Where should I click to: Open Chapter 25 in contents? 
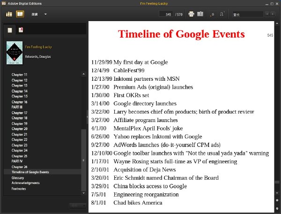pyautogui.click(x=19, y=156)
